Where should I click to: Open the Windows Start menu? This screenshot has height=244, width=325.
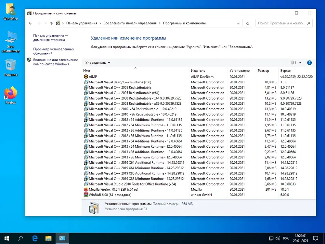pos(6,238)
